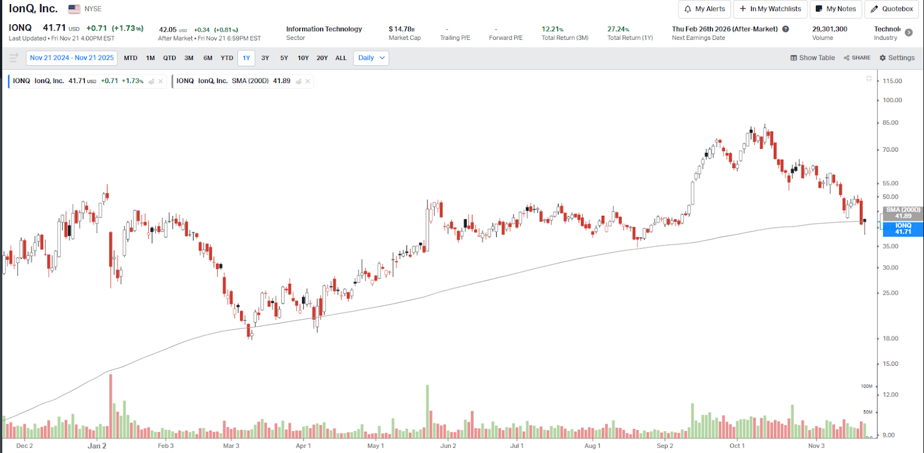
Task: Click the Last Updated Fri Nov 21 4:00PM EST text
Action: [62, 39]
